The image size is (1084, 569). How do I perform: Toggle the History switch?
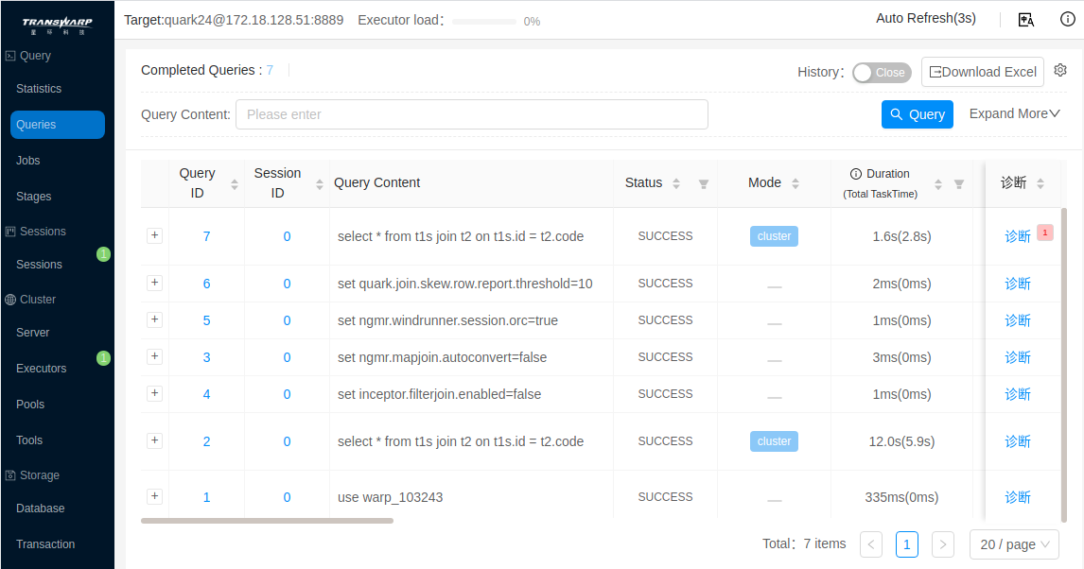click(x=882, y=73)
